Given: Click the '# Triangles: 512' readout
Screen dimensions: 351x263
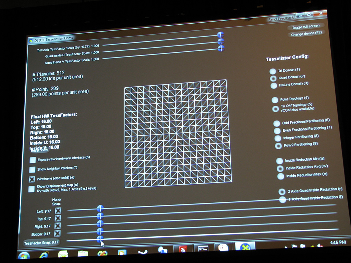Looking at the screenshot, I should click(48, 73).
